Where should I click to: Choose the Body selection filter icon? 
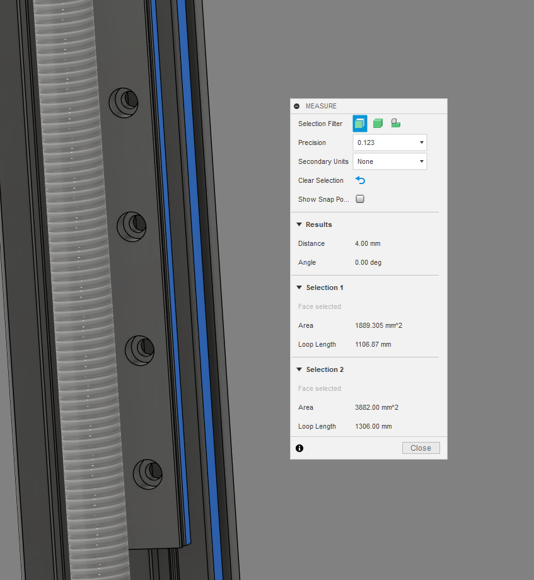(378, 124)
